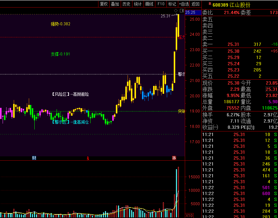Click the 买四 volume 205
The height and width of the screenshot is (218, 278).
tap(257, 70)
